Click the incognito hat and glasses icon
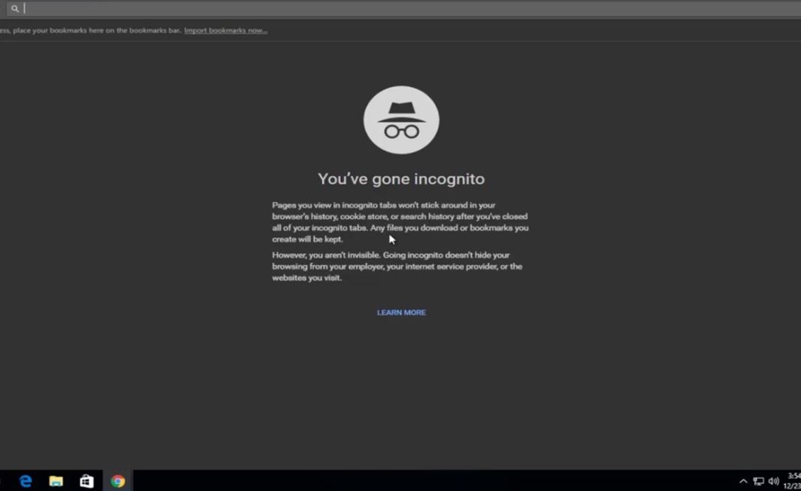This screenshot has height=491, width=801. click(401, 120)
